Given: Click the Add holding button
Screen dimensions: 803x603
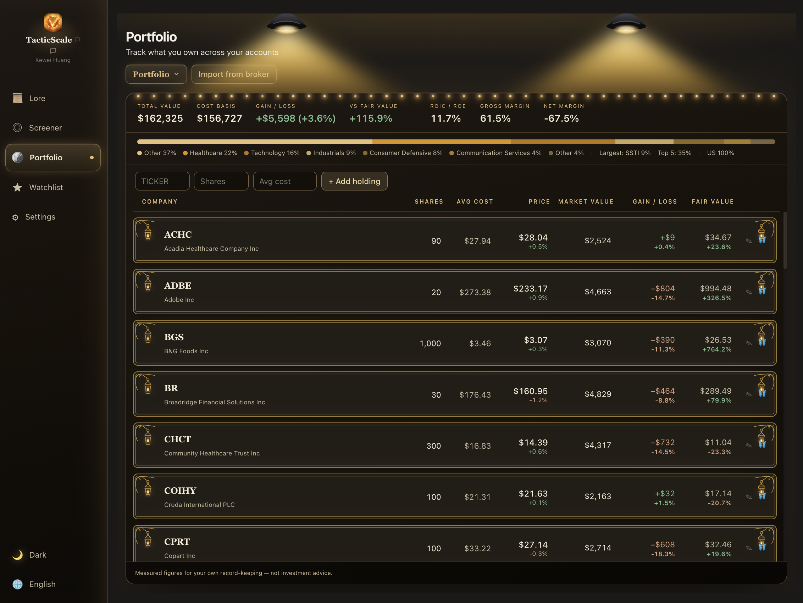Looking at the screenshot, I should [354, 181].
